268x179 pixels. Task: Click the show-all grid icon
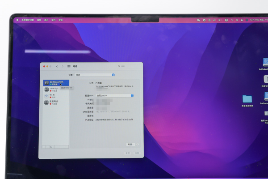tap(68, 66)
